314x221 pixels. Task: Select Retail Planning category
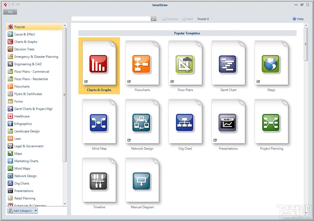coord(34,198)
